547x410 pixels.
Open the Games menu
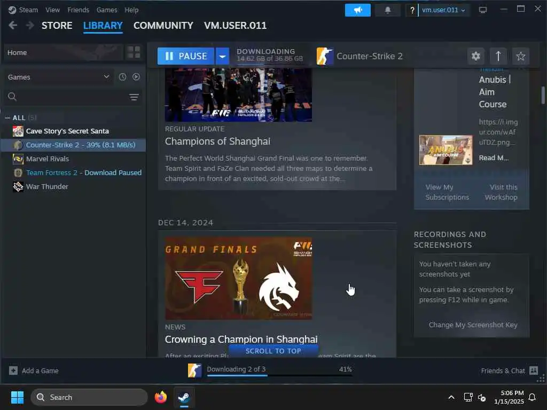pyautogui.click(x=107, y=10)
